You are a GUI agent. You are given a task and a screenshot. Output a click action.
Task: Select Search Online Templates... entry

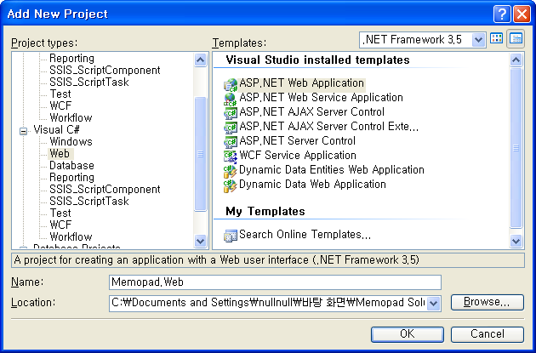pyautogui.click(x=305, y=235)
